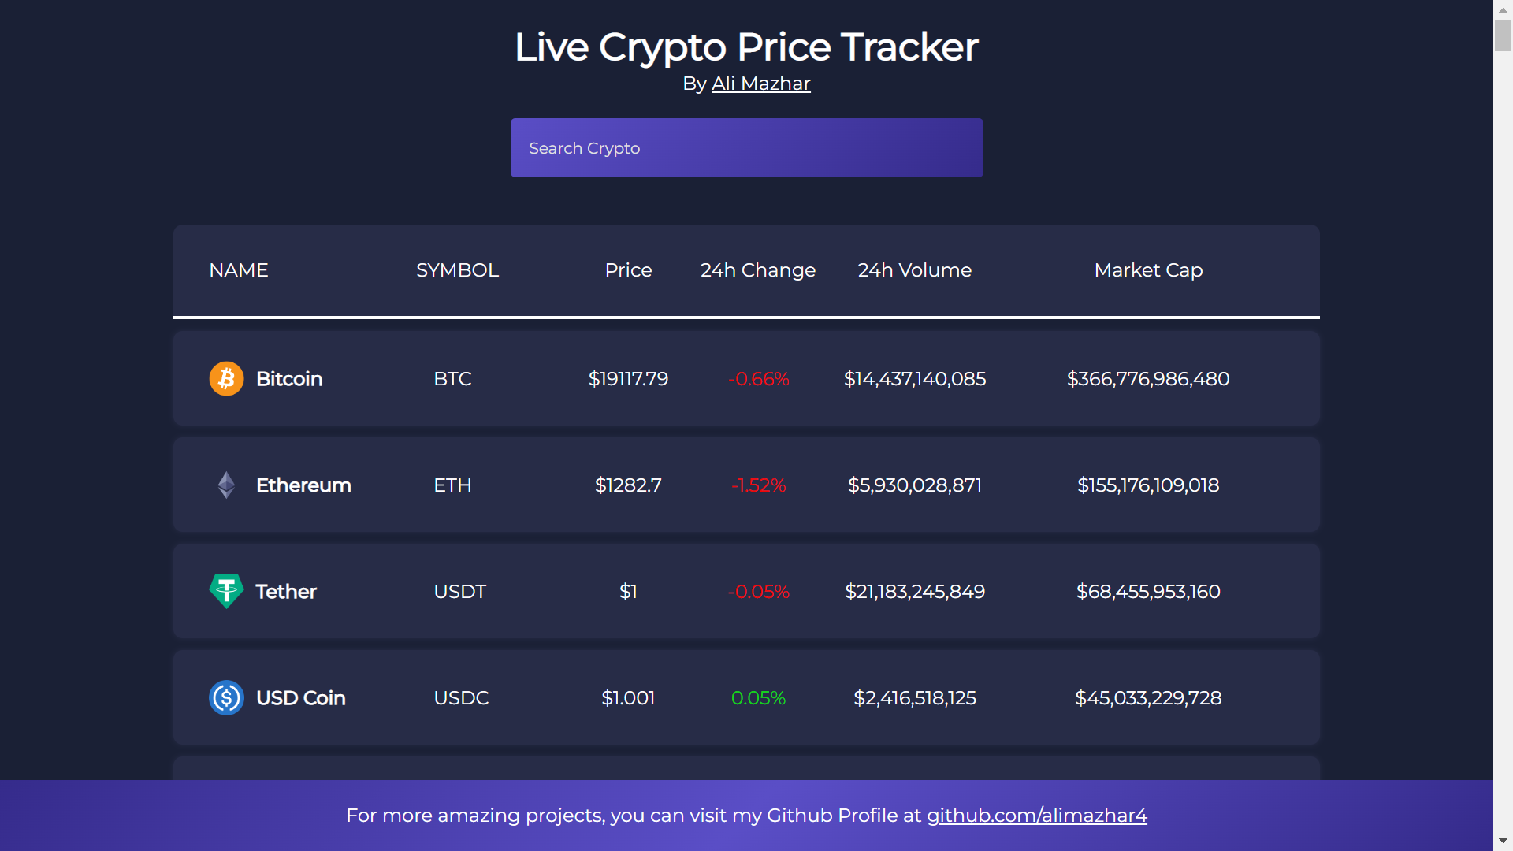Click the Tether USDT icon
The width and height of the screenshot is (1513, 851).
pos(225,591)
